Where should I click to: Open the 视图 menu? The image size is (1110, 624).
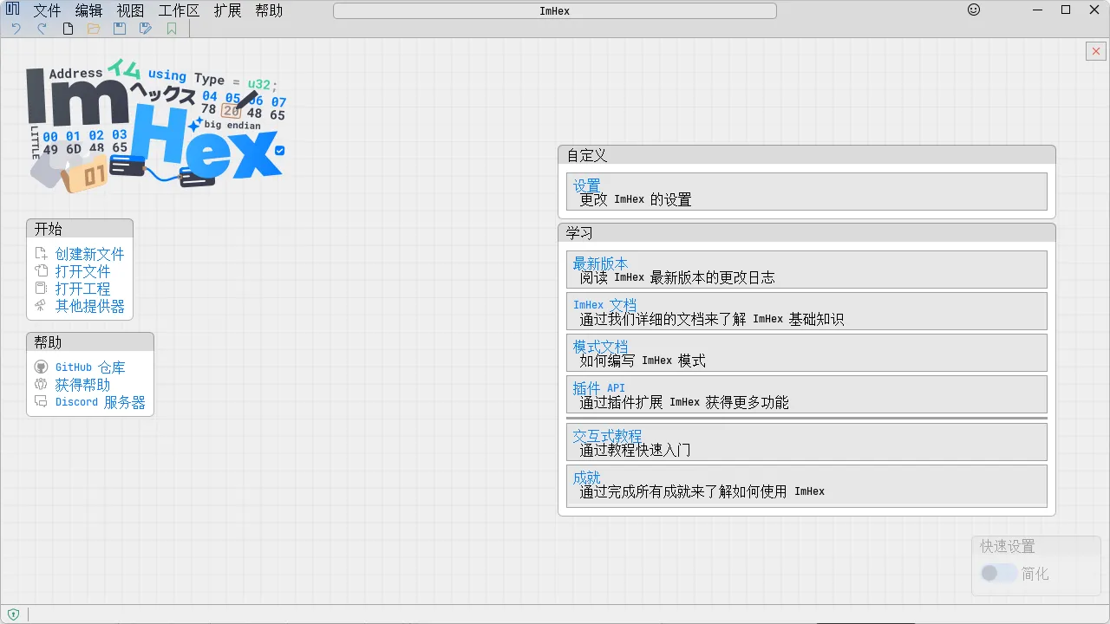tap(130, 10)
